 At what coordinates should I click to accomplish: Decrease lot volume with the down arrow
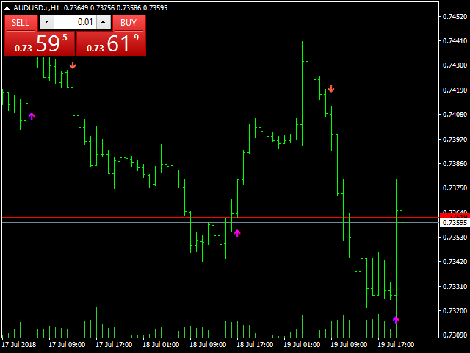coord(46,22)
